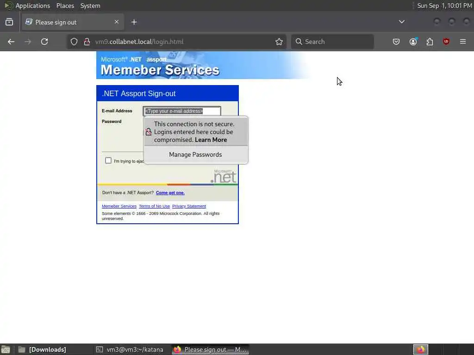Go back to the previous page
Viewport: 474px width, 355px height.
(x=11, y=42)
